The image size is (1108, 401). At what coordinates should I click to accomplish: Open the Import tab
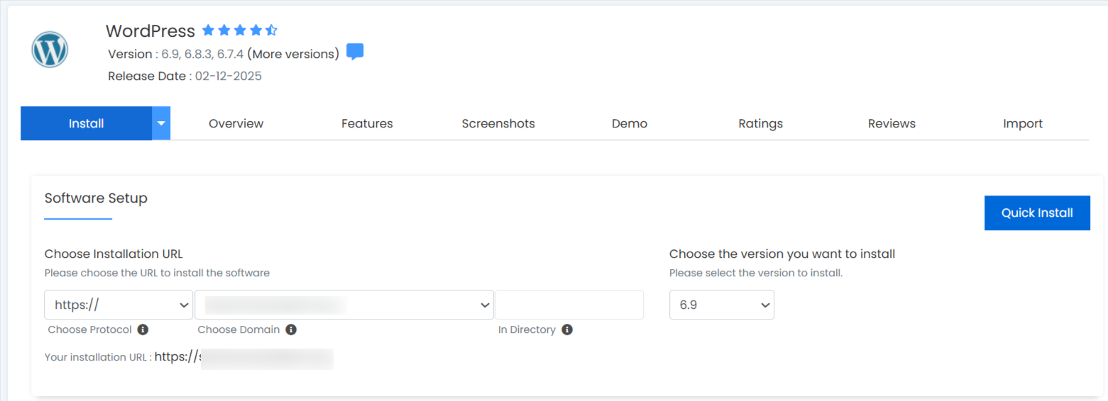[x=1023, y=123]
